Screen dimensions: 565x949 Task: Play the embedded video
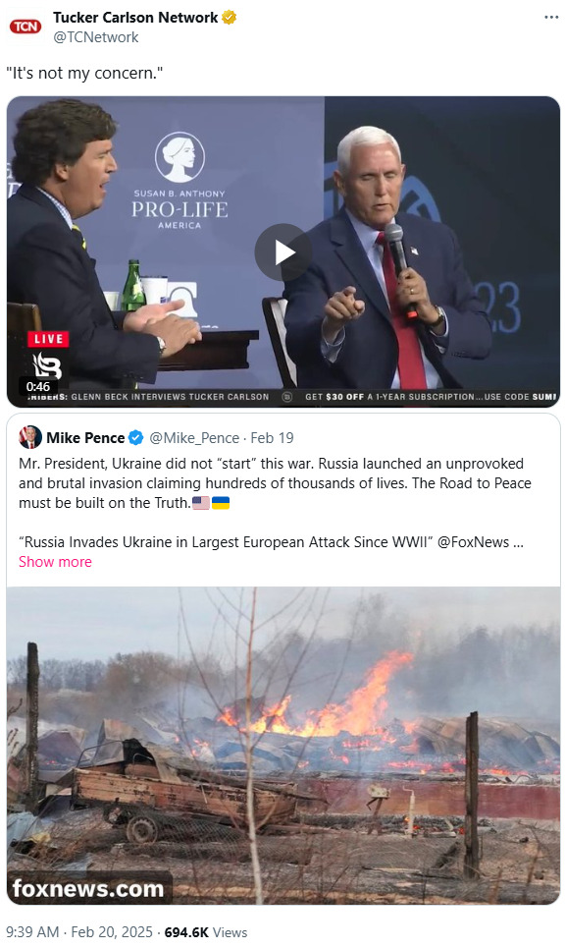282,252
